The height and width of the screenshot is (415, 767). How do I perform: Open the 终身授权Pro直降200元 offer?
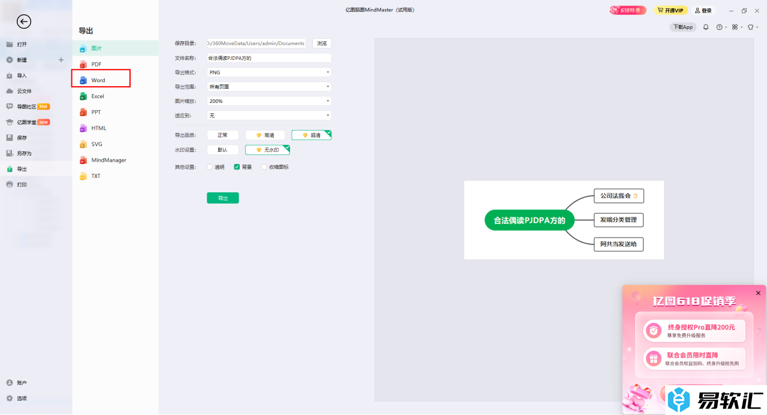(694, 331)
